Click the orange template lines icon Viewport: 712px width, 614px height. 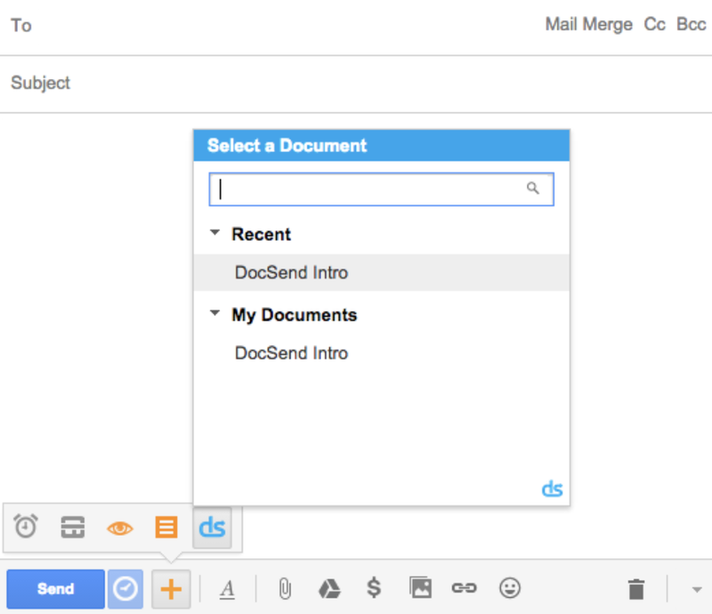point(166,528)
